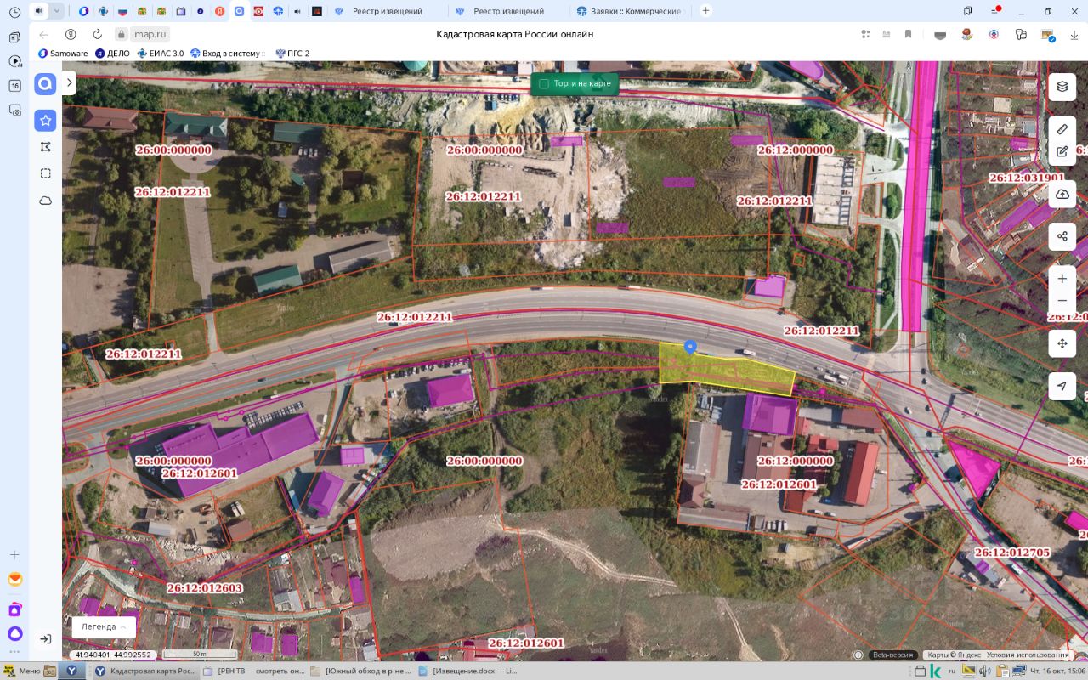Switch to 'Кадастровая карта' taskbar window
Screen dimensions: 1088x680
point(145,671)
